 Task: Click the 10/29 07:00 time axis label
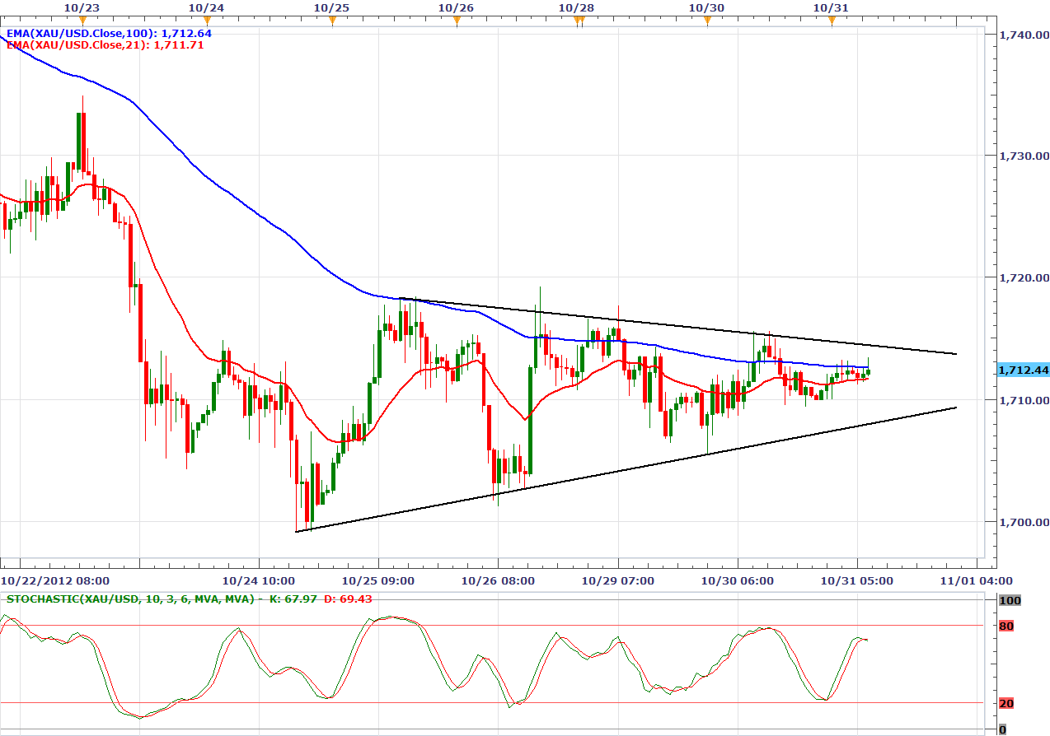click(618, 580)
